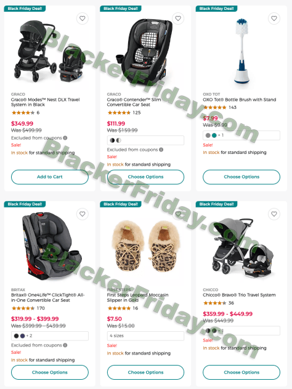Image resolution: width=292 pixels, height=389 pixels.
Task: Pick the navy swatch on Britax One4Life
Action: click(x=22, y=336)
